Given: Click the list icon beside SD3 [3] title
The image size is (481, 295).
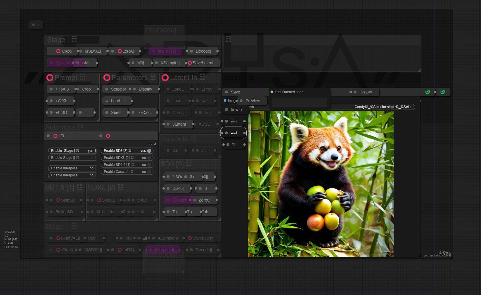Looking at the screenshot, I should point(189,164).
